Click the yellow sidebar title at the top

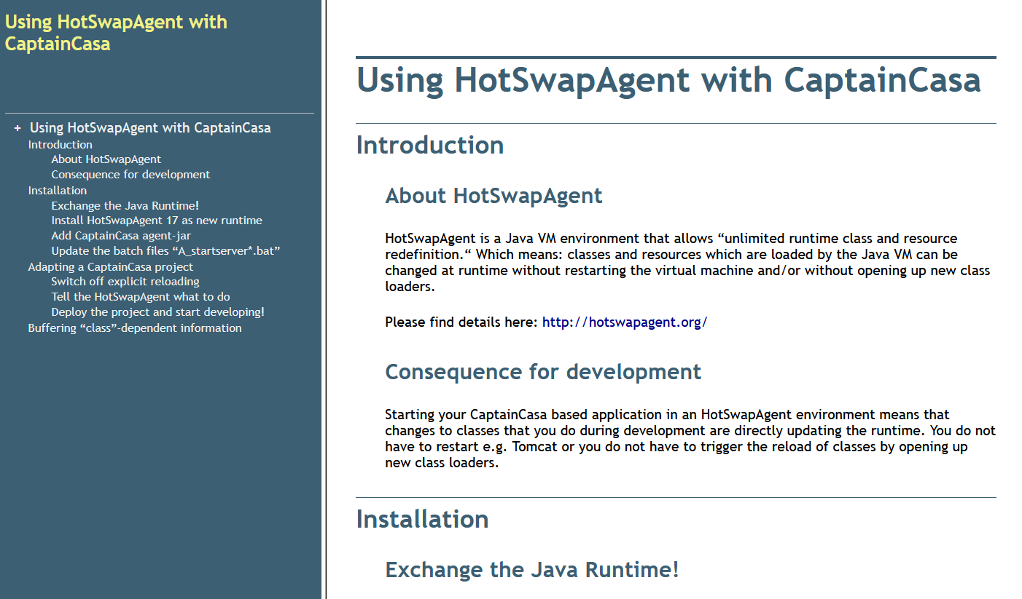(x=116, y=33)
